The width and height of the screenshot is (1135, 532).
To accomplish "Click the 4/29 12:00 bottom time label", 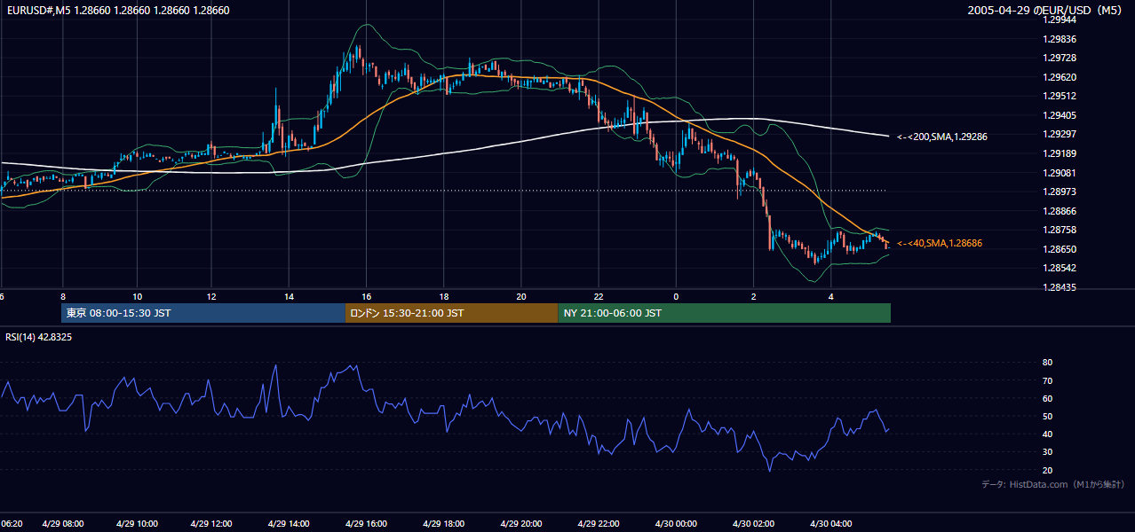I will click(x=210, y=524).
